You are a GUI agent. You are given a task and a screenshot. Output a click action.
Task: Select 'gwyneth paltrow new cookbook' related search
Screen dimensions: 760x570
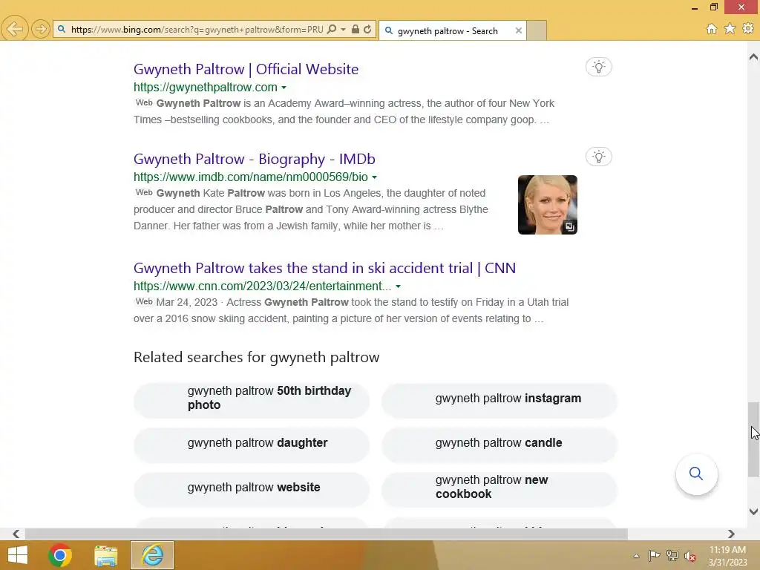(499, 490)
